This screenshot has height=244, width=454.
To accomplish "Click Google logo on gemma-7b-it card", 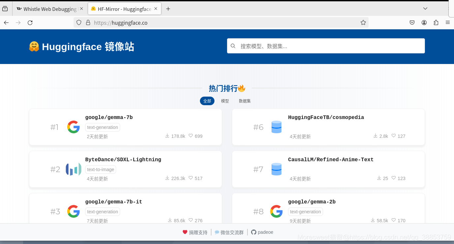I will coord(74,211).
